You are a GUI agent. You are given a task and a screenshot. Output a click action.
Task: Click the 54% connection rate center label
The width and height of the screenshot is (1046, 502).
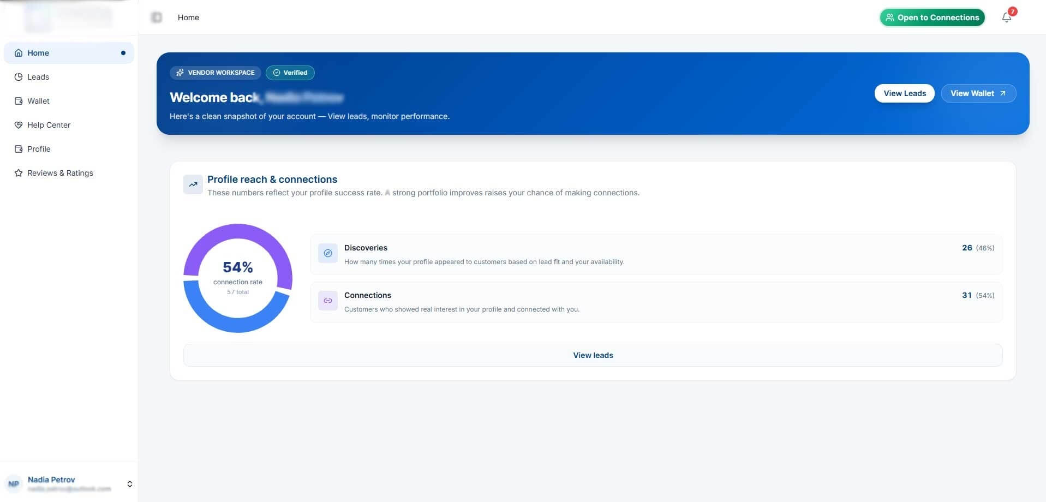[238, 267]
